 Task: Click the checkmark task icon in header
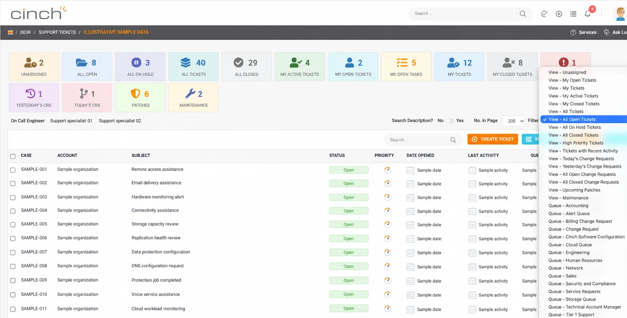[544, 14]
